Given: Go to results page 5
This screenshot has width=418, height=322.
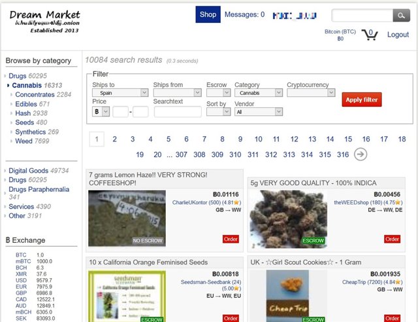Looking at the screenshot, I should (x=169, y=139).
